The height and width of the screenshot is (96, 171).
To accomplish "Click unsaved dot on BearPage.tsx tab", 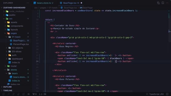I will 81,3.
